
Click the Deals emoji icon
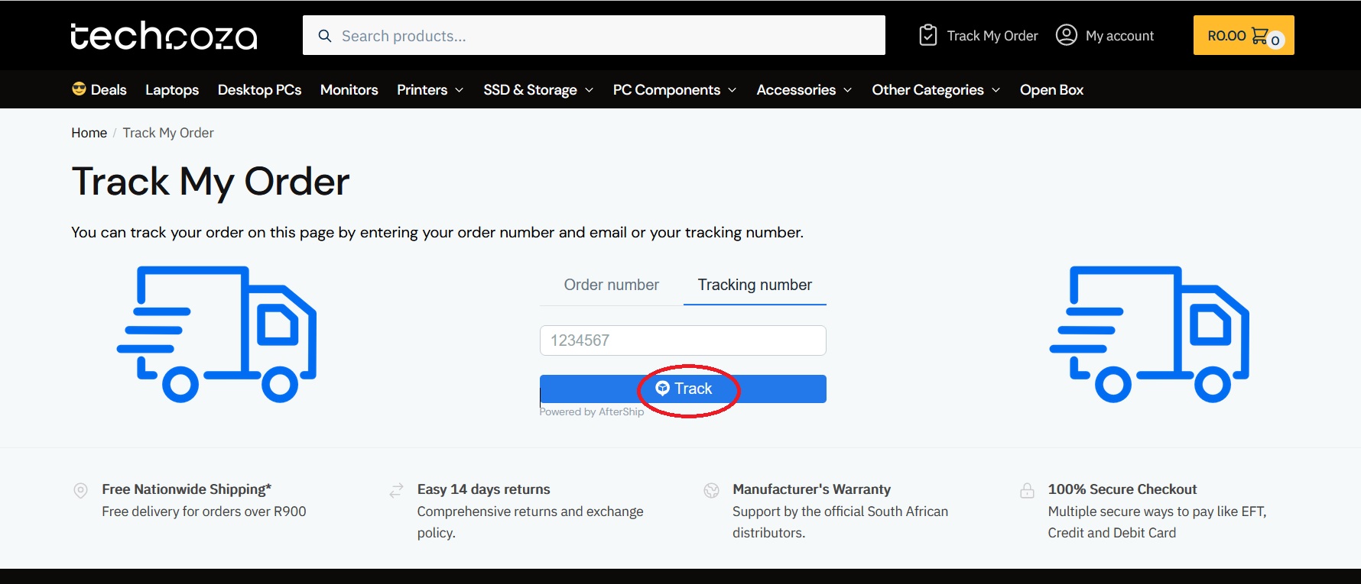(x=79, y=89)
